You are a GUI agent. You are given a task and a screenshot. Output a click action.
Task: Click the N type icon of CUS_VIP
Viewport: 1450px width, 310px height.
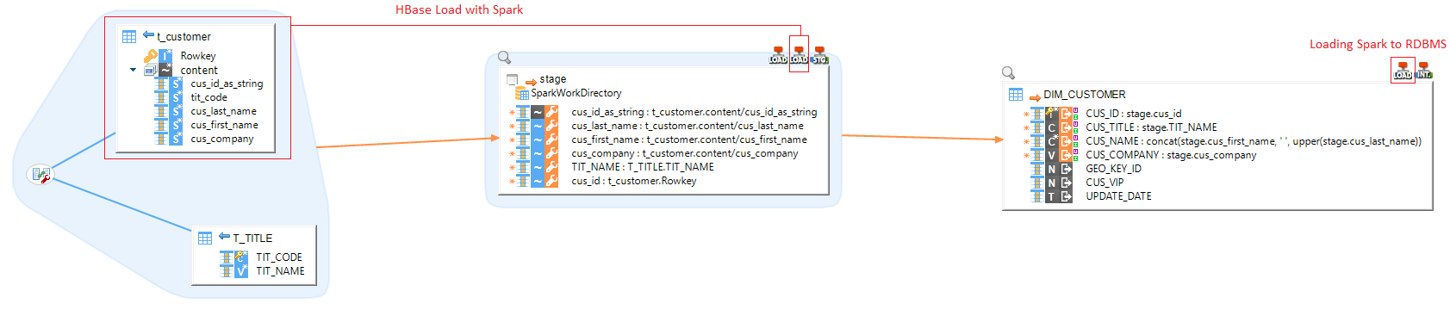pyautogui.click(x=1051, y=183)
